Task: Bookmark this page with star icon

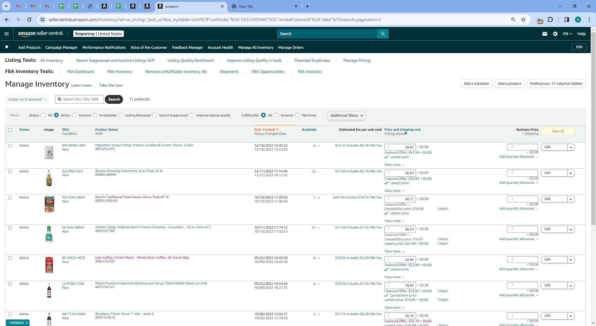Action: pyautogui.click(x=523, y=20)
